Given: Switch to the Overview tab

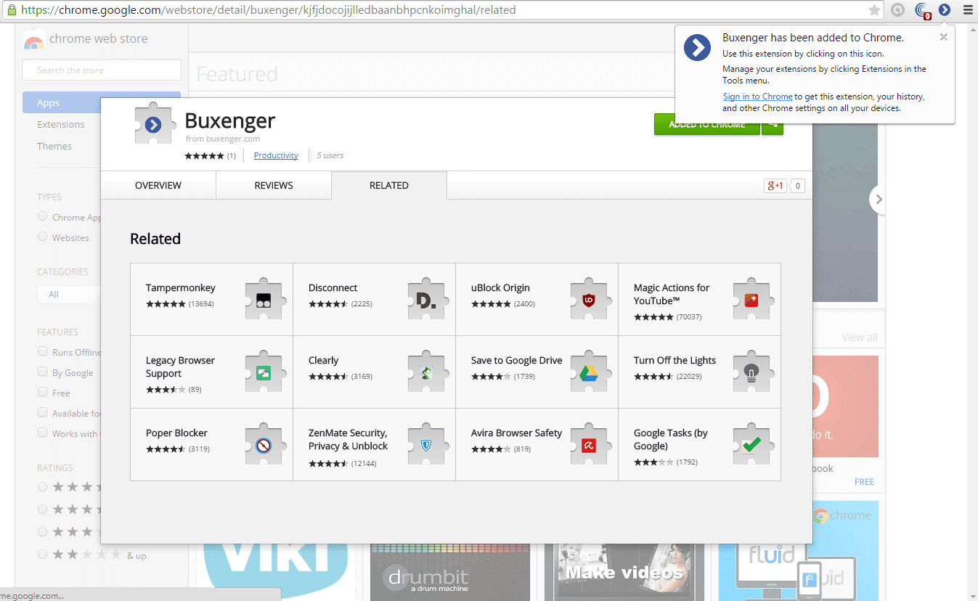Looking at the screenshot, I should [158, 185].
